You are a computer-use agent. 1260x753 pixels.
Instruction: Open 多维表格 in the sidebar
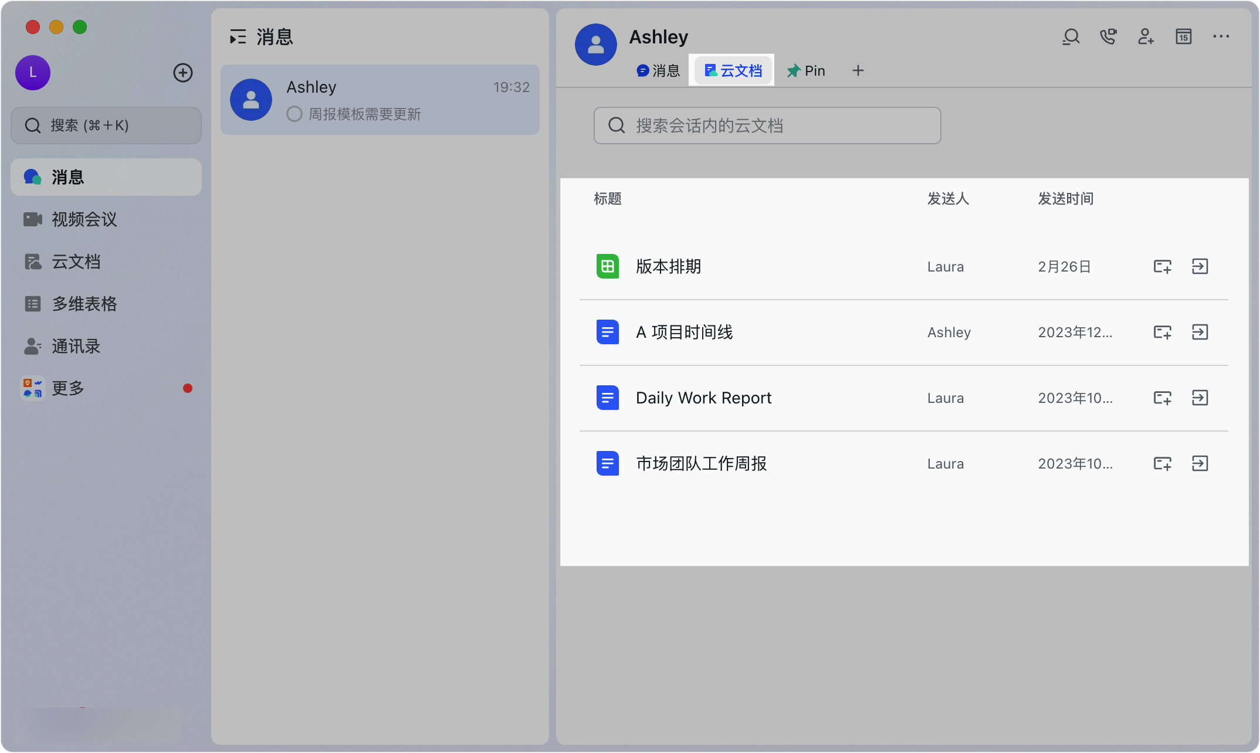pyautogui.click(x=106, y=304)
